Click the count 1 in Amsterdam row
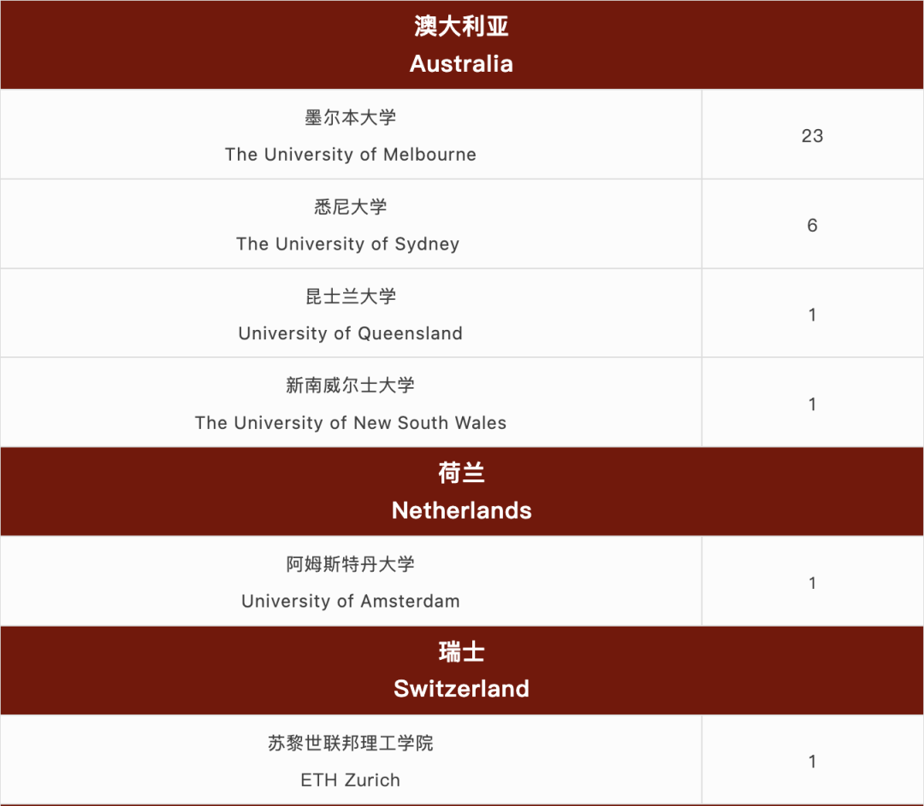Screen dimensions: 924x806 pyautogui.click(x=812, y=584)
